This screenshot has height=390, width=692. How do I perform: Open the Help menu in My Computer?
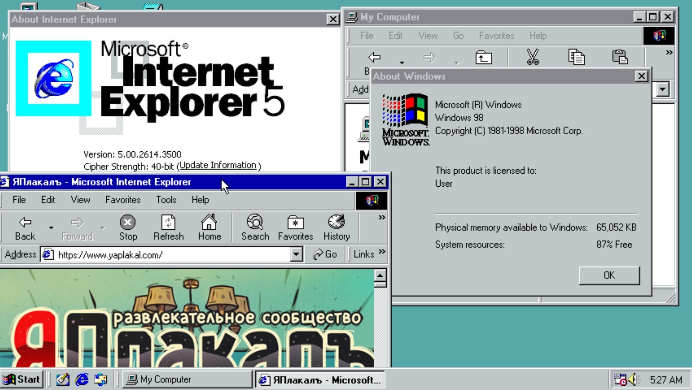(538, 35)
